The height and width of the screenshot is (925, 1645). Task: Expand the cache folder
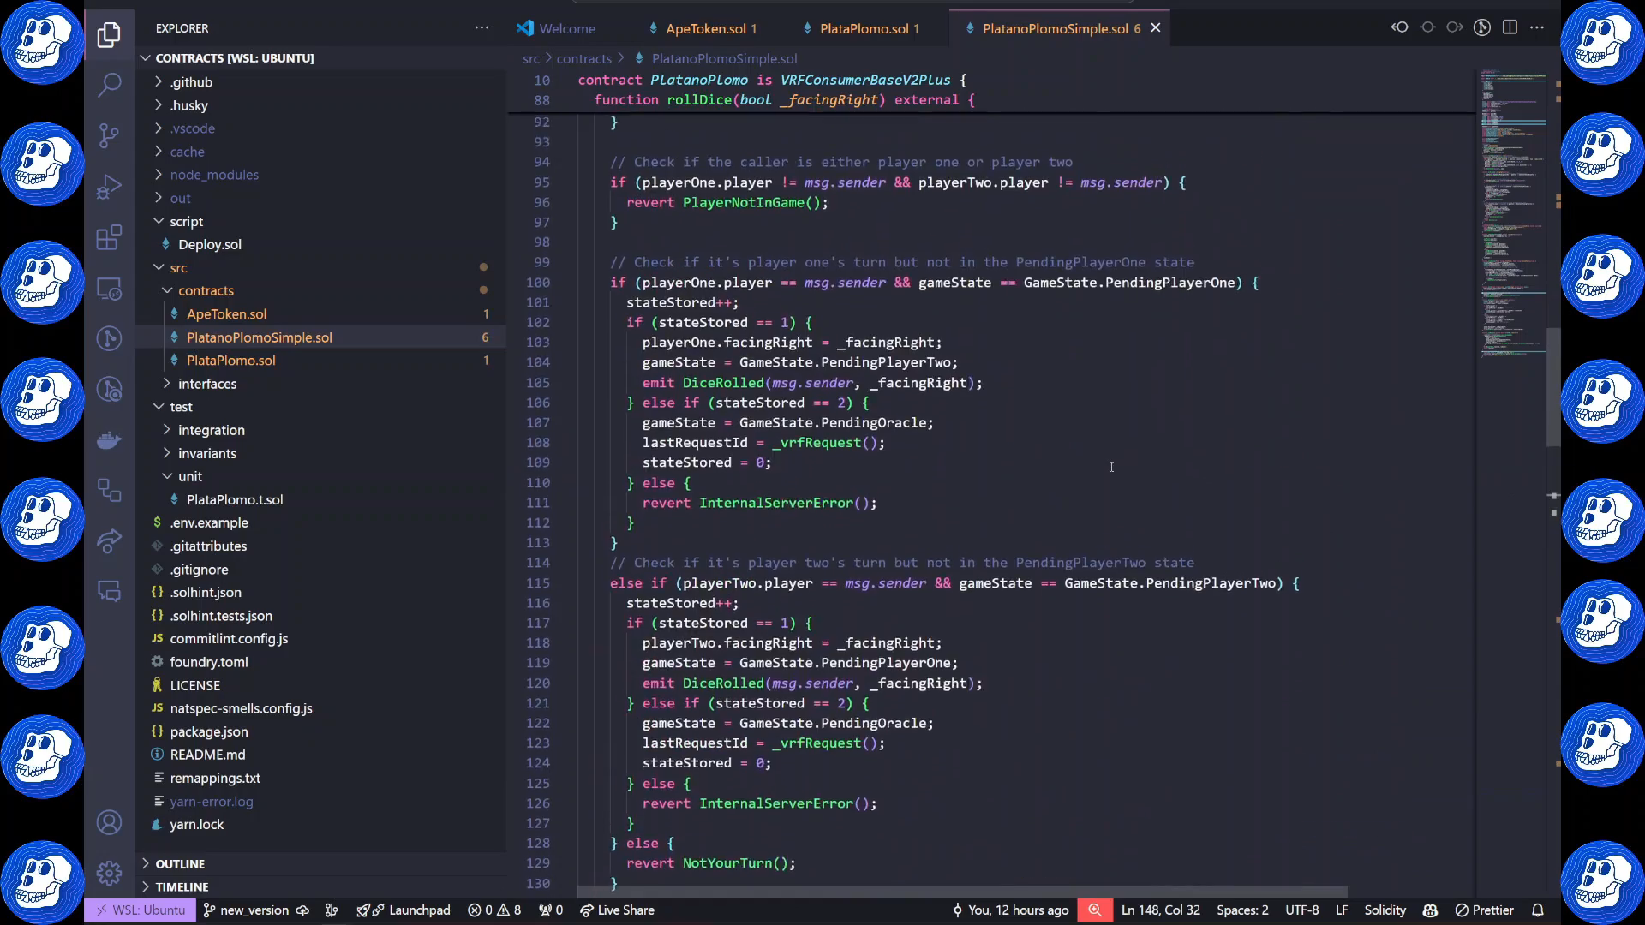(321, 152)
